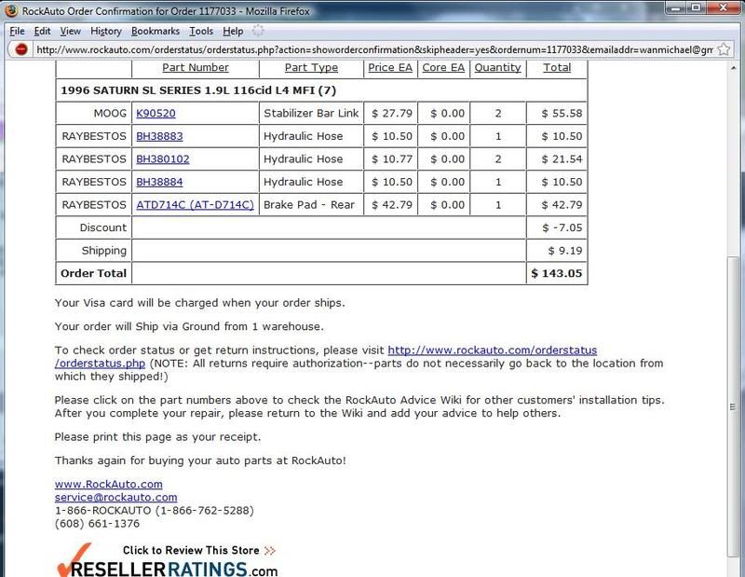Follow the rockauto.com/orderstatus link
Viewport: 745px width, 577px height.
[493, 350]
